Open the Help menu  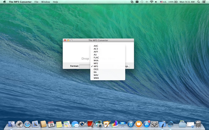pos(55,2)
